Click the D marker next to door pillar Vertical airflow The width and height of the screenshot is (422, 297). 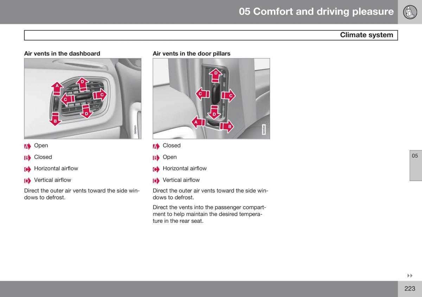156,181
